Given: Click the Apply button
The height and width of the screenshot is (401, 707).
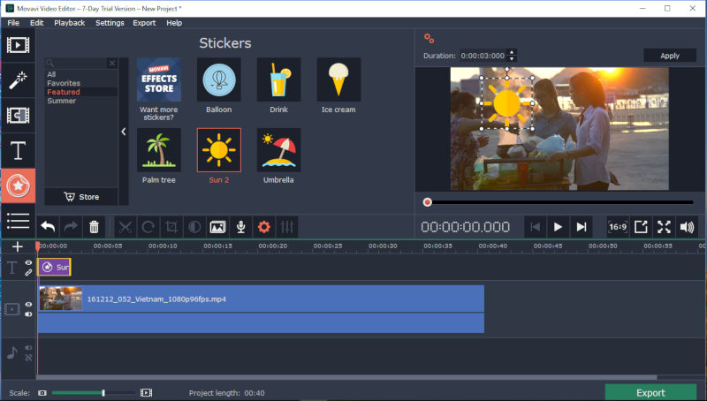Looking at the screenshot, I should pos(670,56).
